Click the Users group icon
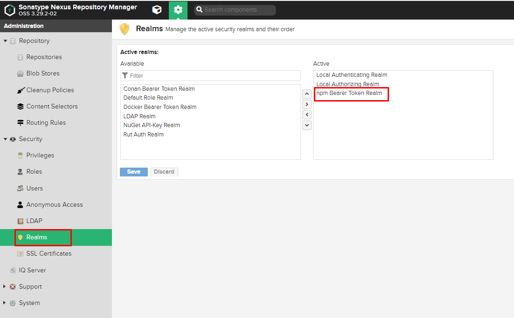The width and height of the screenshot is (514, 318). coord(21,188)
